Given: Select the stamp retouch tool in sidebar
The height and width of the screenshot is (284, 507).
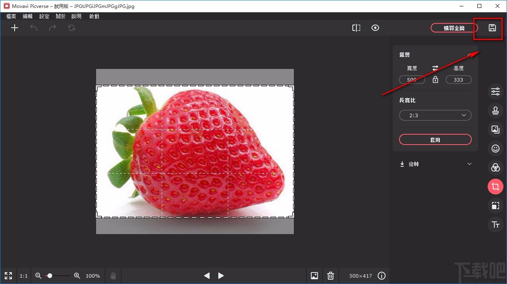Looking at the screenshot, I should pyautogui.click(x=495, y=111).
